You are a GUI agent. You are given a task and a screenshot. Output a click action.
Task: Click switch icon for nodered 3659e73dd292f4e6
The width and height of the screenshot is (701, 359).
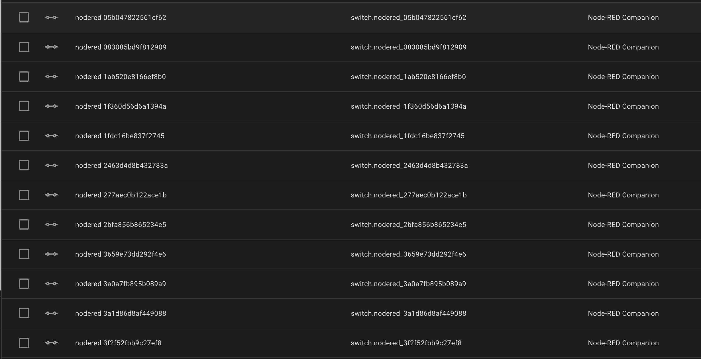point(51,254)
